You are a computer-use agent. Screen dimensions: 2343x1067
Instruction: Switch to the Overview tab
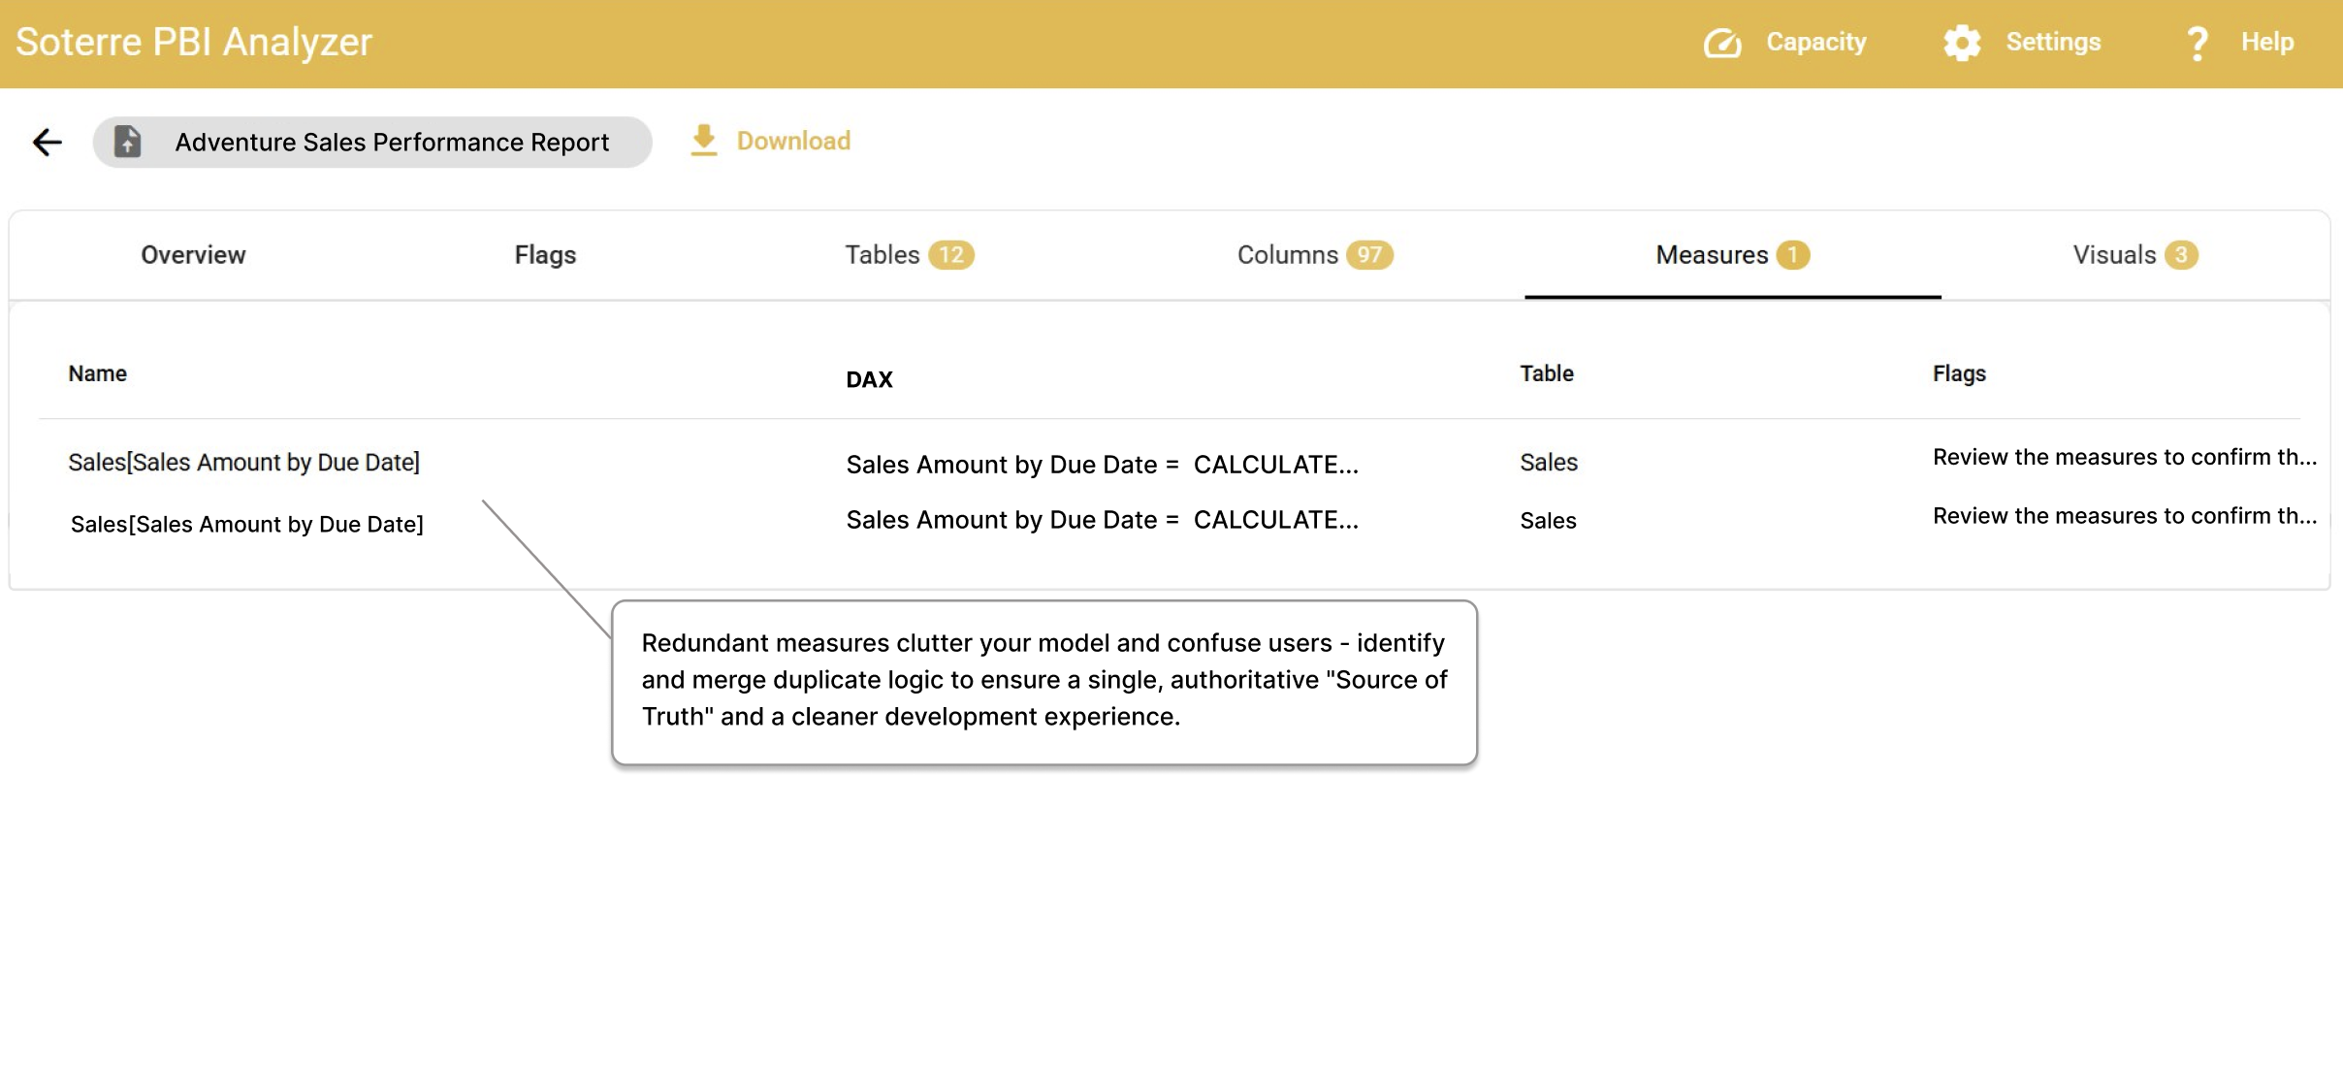pyautogui.click(x=192, y=254)
